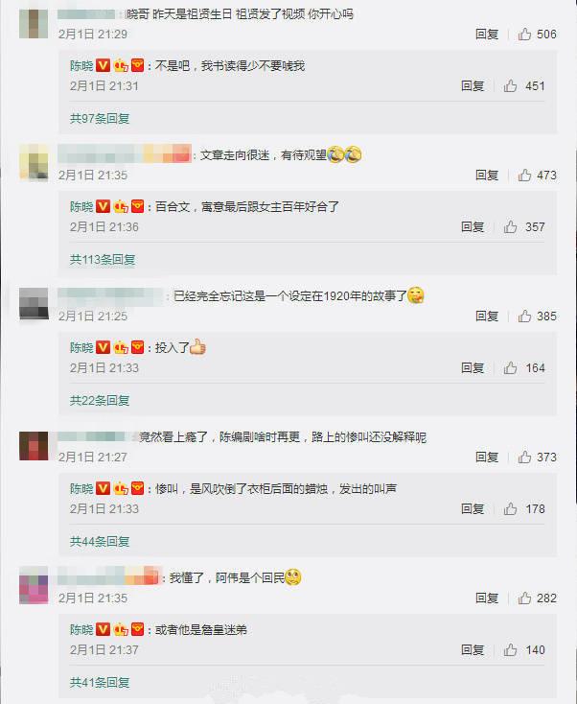Open avatar of 文章走向很迷 commenter
Screen dimensions: 577x704
[x=34, y=162]
